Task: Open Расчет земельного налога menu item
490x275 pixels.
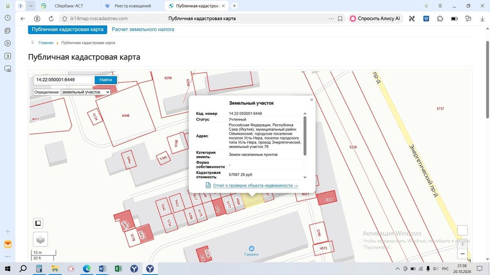Action: [x=143, y=29]
